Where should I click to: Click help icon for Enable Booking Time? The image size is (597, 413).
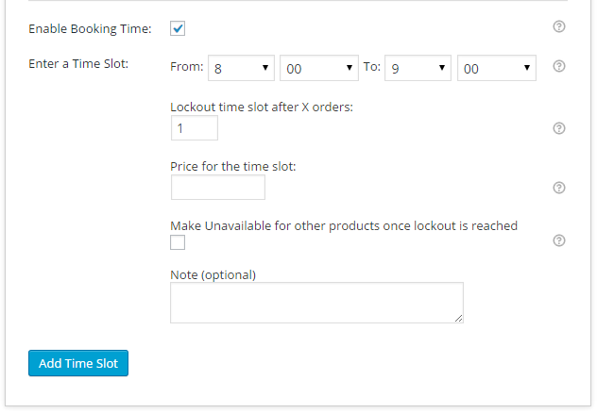click(559, 26)
